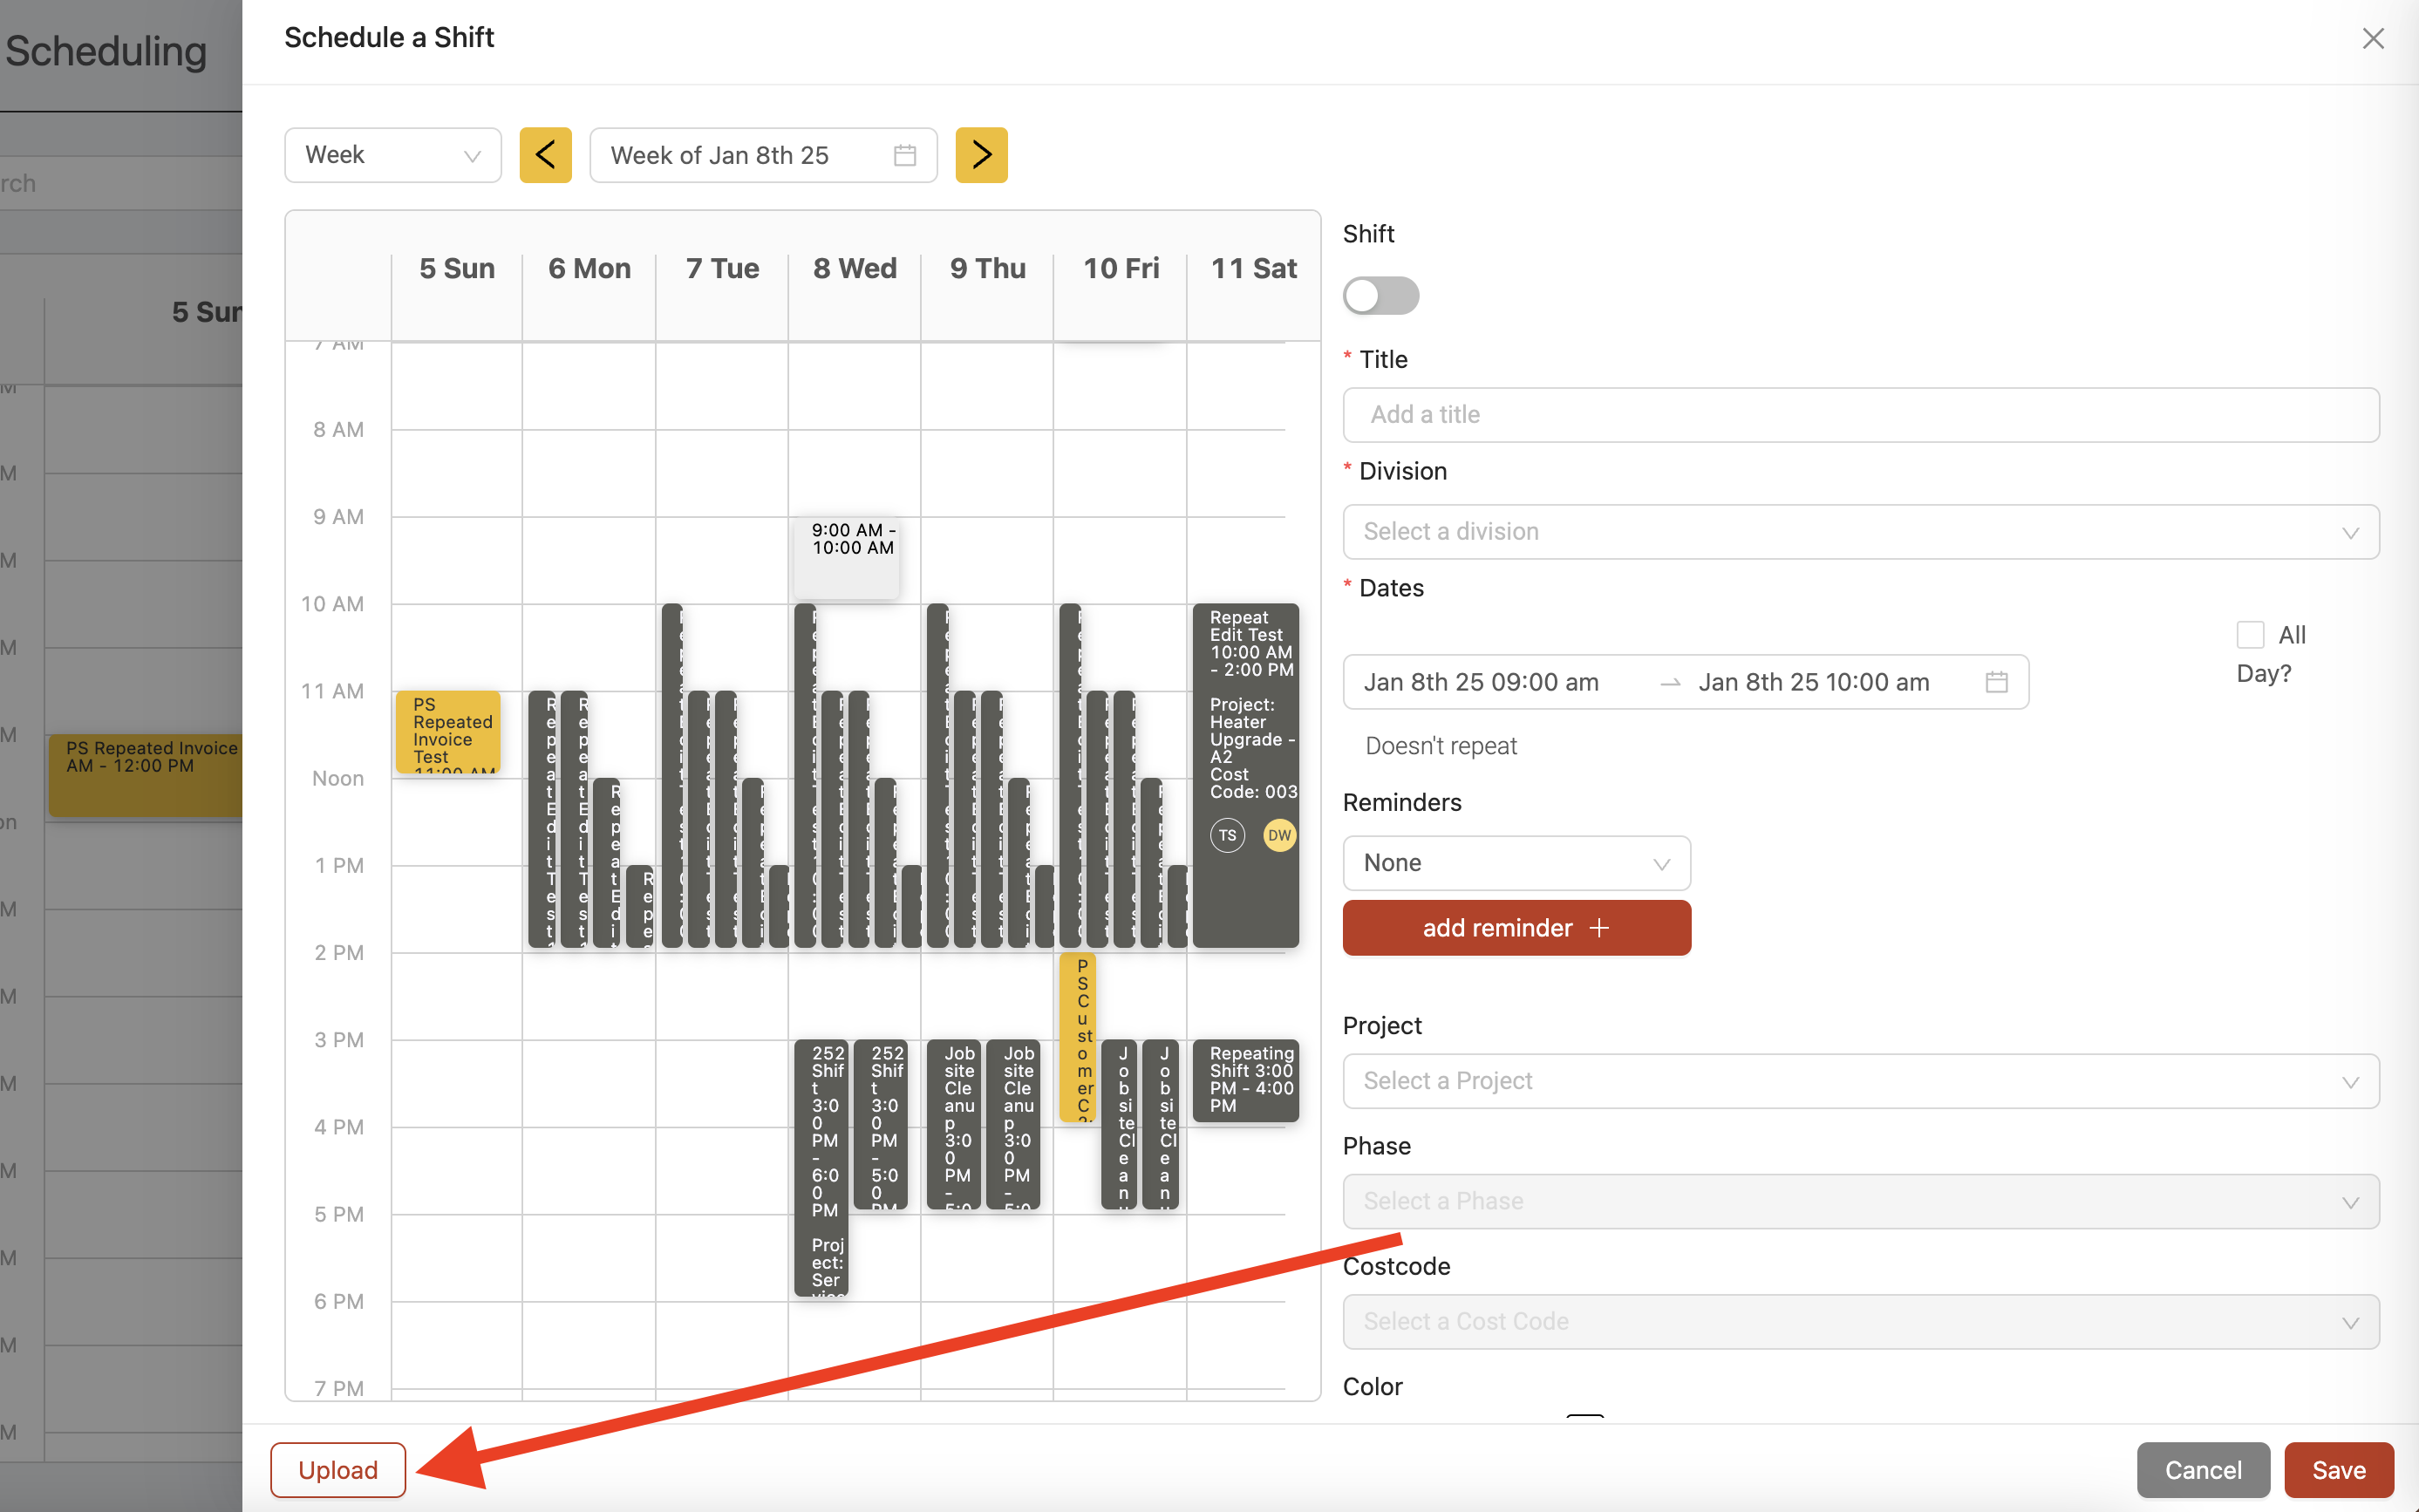Viewport: 2419px width, 1512px height.
Task: Select the 10 Fri column header
Action: coord(1121,268)
